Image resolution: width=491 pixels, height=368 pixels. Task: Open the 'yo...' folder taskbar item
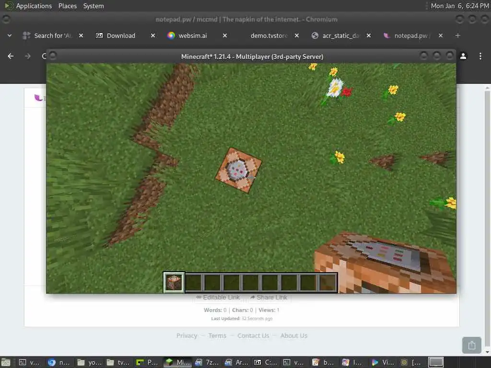[x=89, y=362]
